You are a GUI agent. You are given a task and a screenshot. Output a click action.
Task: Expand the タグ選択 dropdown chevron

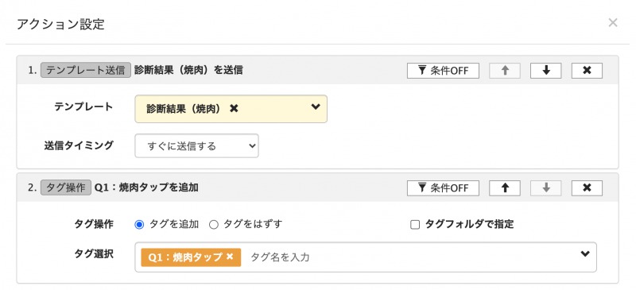tap(584, 254)
